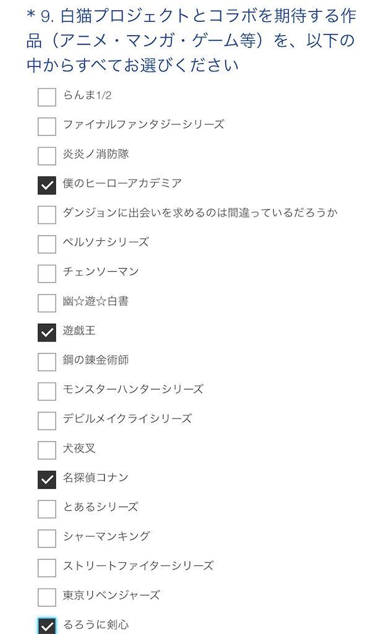Select ストリートファイターシリーズ
Screen dimensions: 381x634
click(x=45, y=566)
